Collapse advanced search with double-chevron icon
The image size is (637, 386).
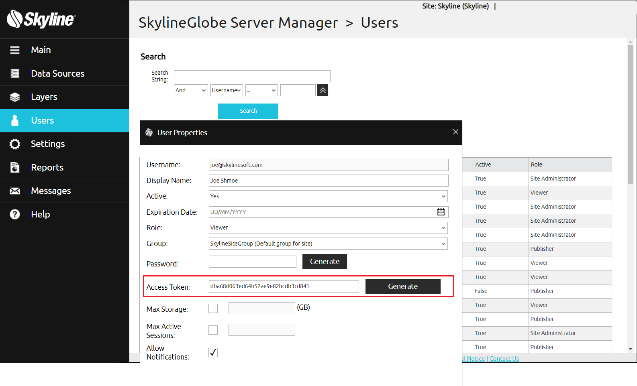click(x=323, y=90)
